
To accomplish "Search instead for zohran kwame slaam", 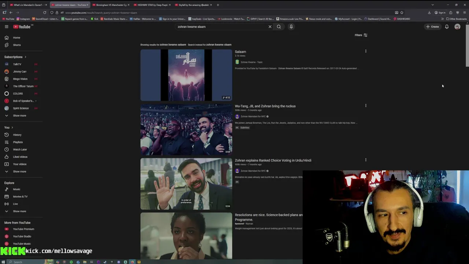I will 219,45.
